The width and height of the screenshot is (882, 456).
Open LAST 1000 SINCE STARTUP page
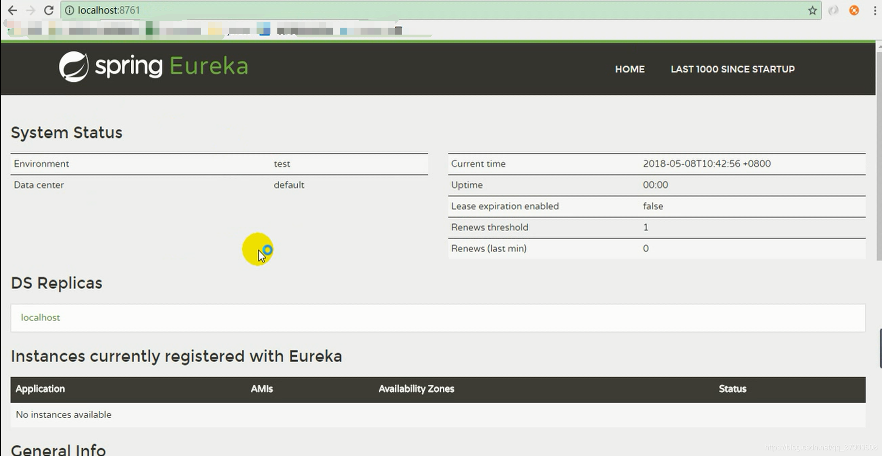click(x=733, y=69)
